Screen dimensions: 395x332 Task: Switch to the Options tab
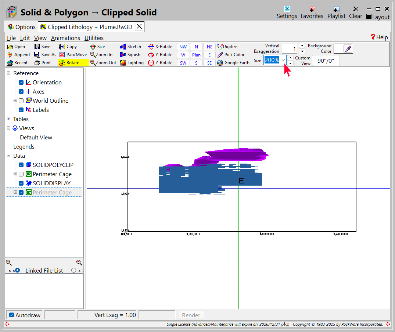22,27
